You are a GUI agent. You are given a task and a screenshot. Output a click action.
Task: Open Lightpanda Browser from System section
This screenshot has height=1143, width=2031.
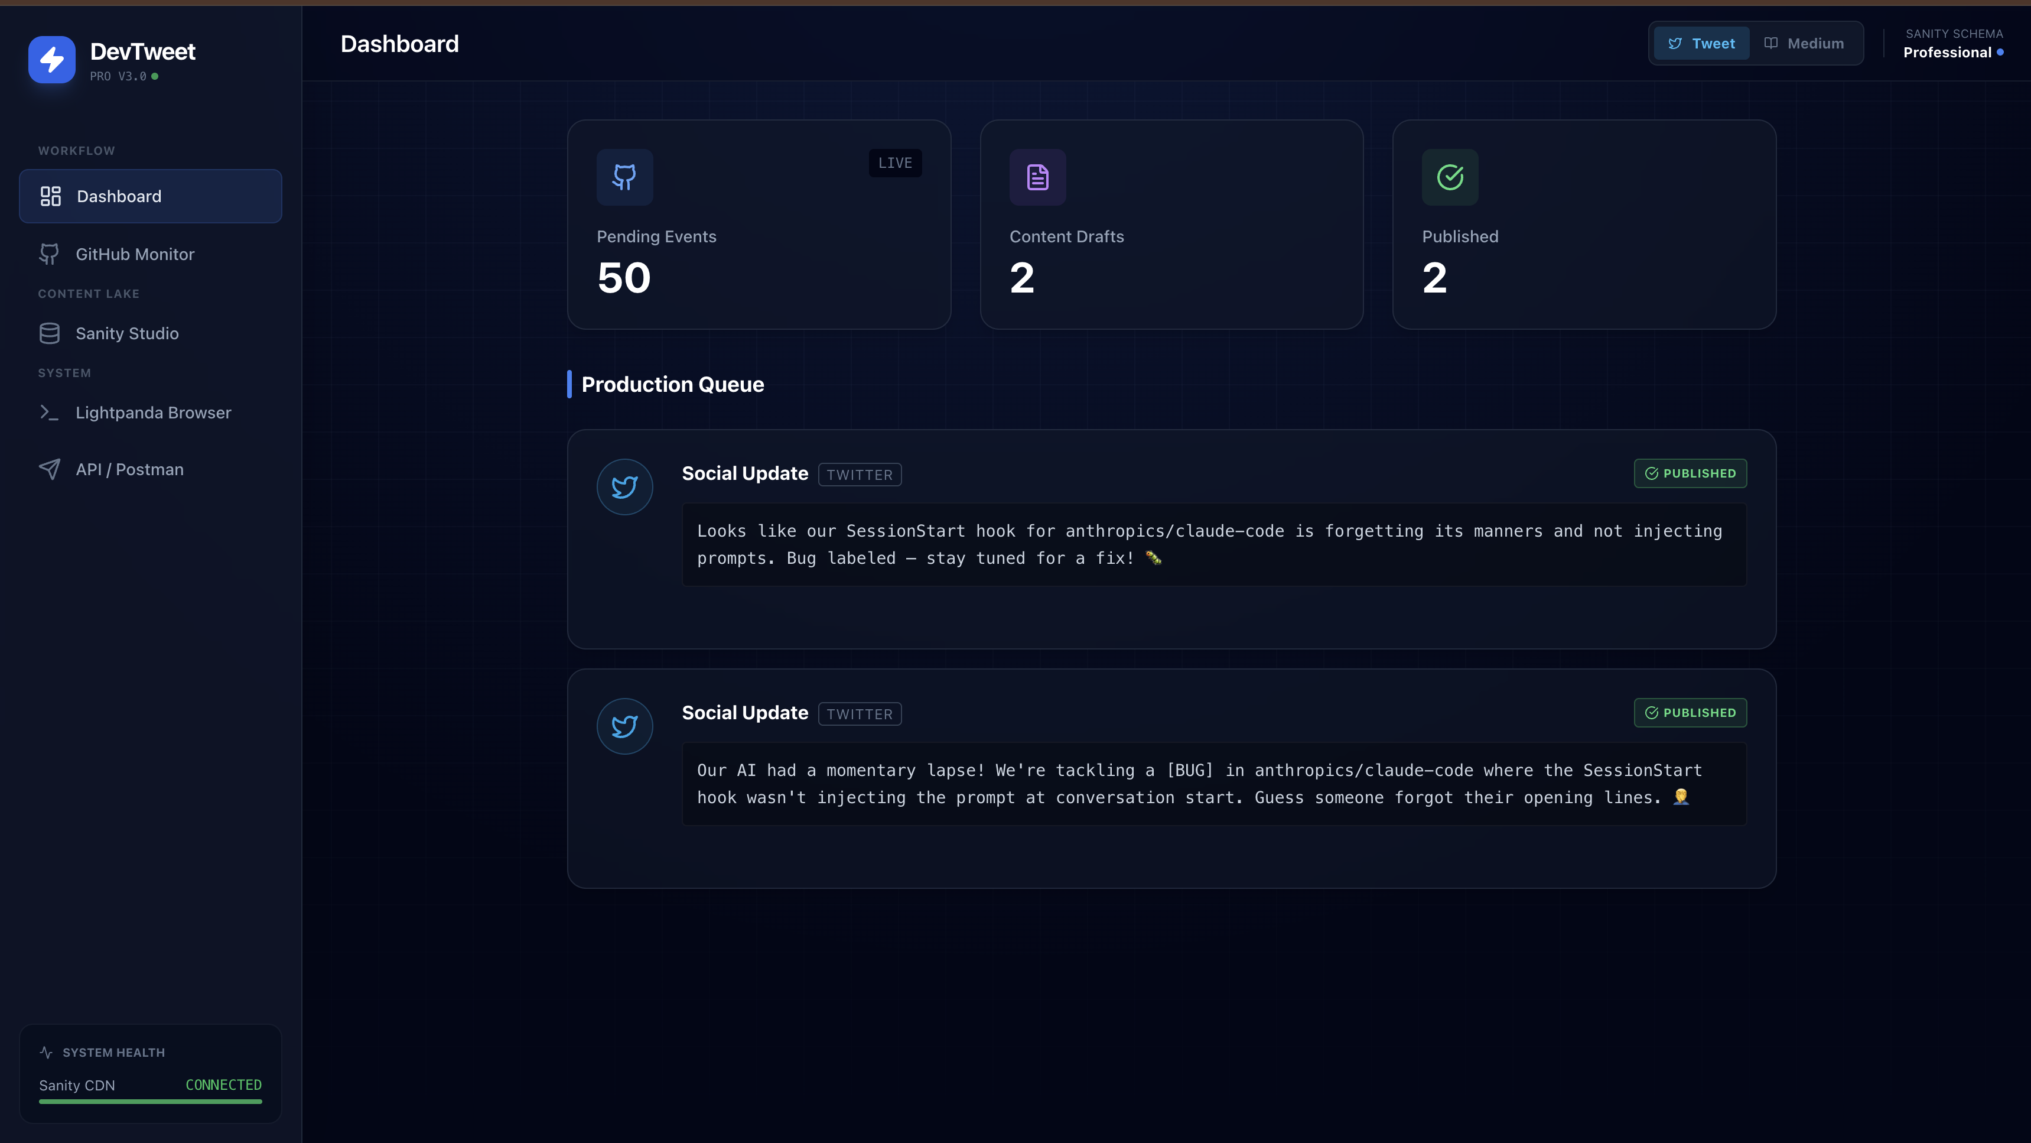click(153, 413)
